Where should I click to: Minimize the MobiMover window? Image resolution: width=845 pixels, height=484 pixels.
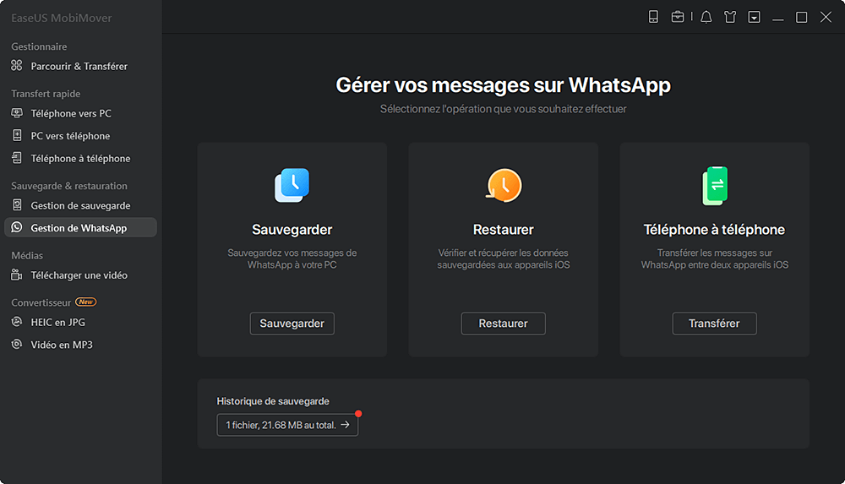[x=777, y=18]
